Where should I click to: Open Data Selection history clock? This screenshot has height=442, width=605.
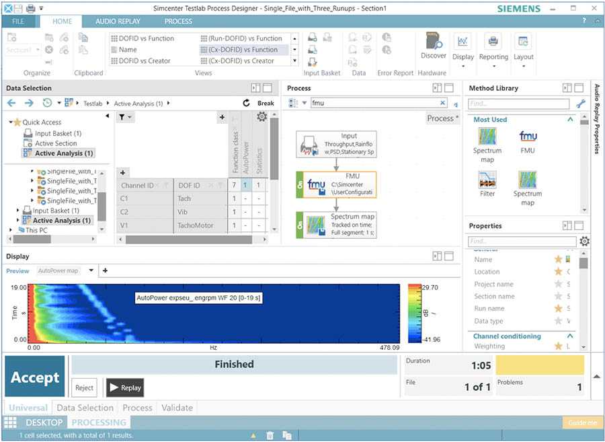[47, 103]
